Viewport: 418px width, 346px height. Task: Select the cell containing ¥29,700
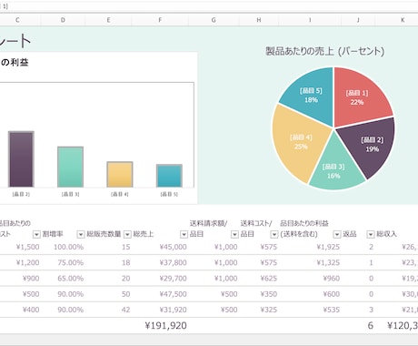(160, 279)
